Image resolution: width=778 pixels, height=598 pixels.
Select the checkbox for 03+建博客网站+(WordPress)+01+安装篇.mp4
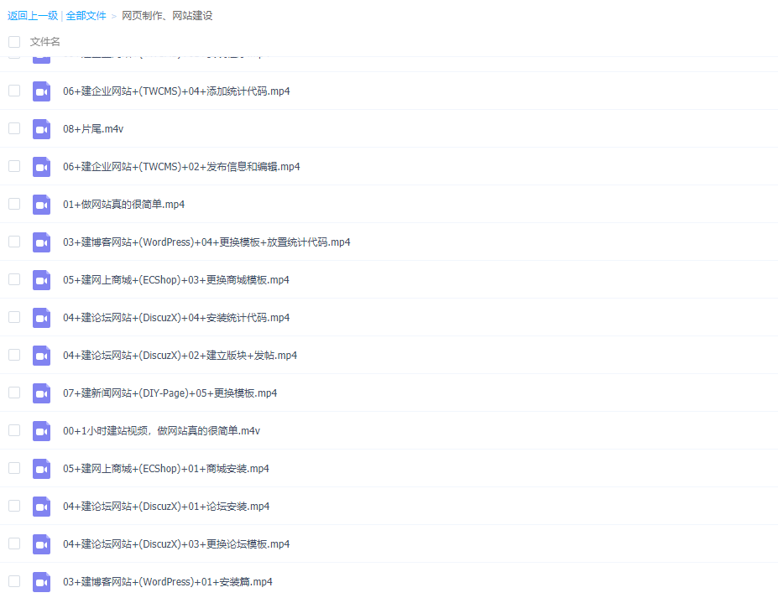coord(13,581)
